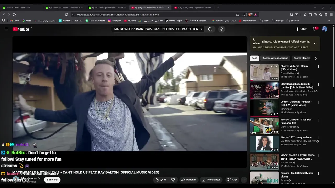This screenshot has height=188, width=335.
Task: Close the Macklemore YouTube tab
Action: [169, 8]
